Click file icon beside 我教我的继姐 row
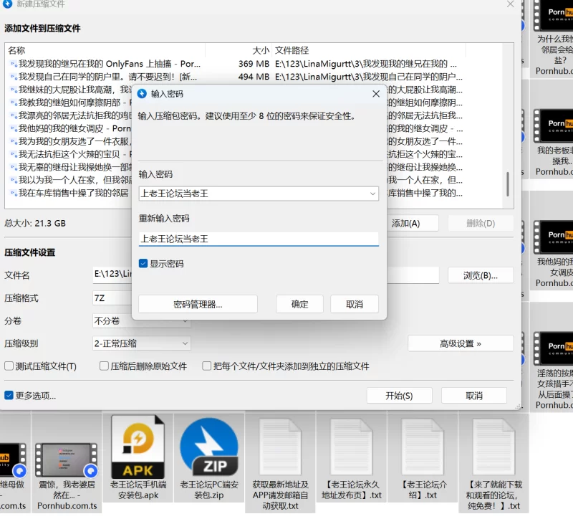573x519 pixels. [14, 103]
